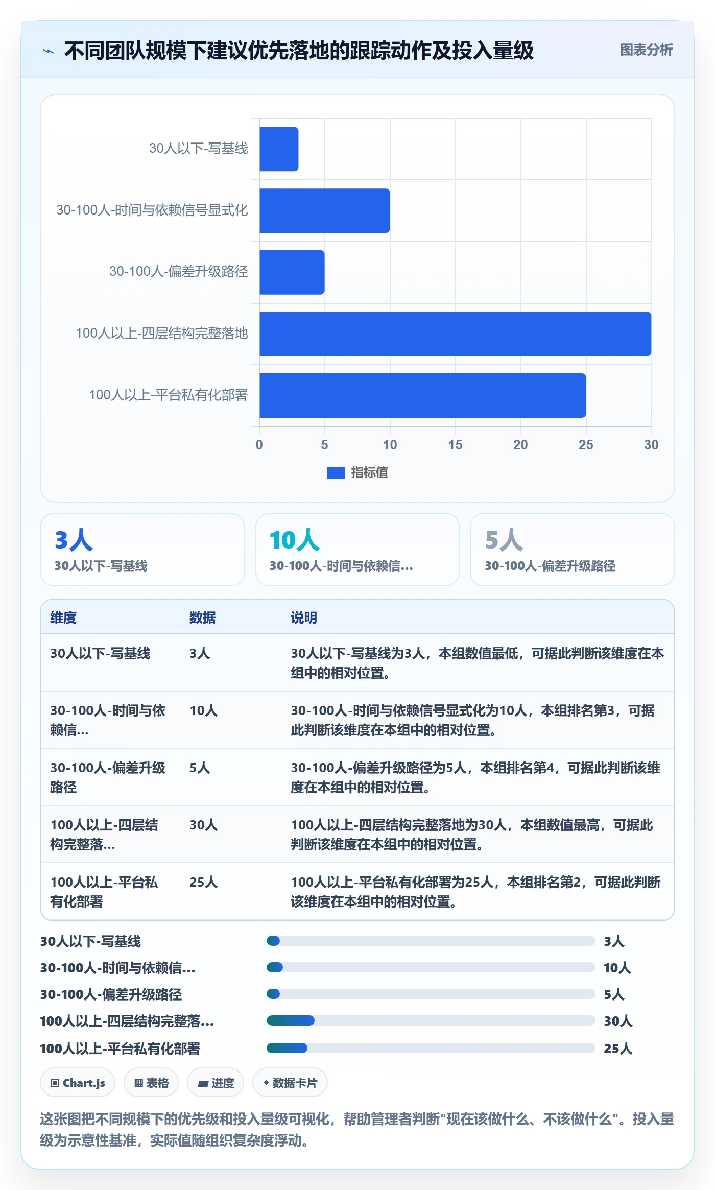The height and width of the screenshot is (1190, 715).
Task: Click the 30人 cell in the table
Action: 204,825
